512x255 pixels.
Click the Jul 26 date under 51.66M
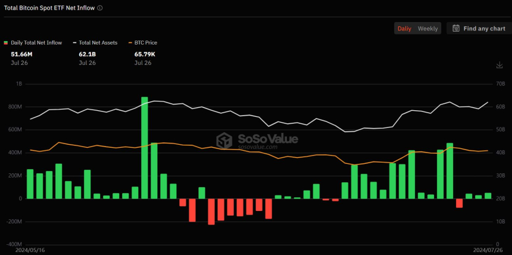pos(19,63)
